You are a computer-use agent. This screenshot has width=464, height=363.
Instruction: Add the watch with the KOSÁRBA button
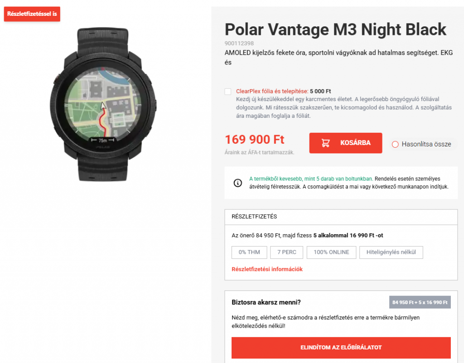coord(346,143)
